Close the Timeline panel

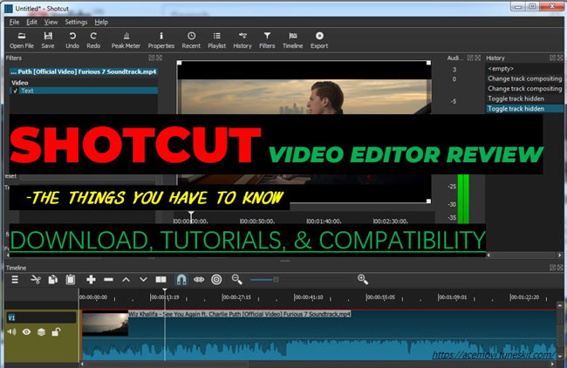point(560,268)
